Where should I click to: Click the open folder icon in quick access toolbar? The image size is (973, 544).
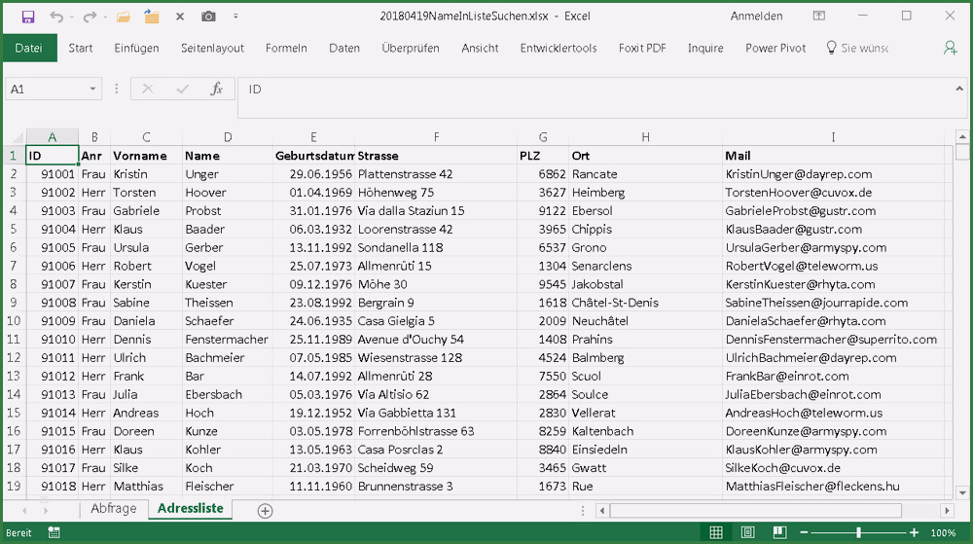tap(123, 17)
